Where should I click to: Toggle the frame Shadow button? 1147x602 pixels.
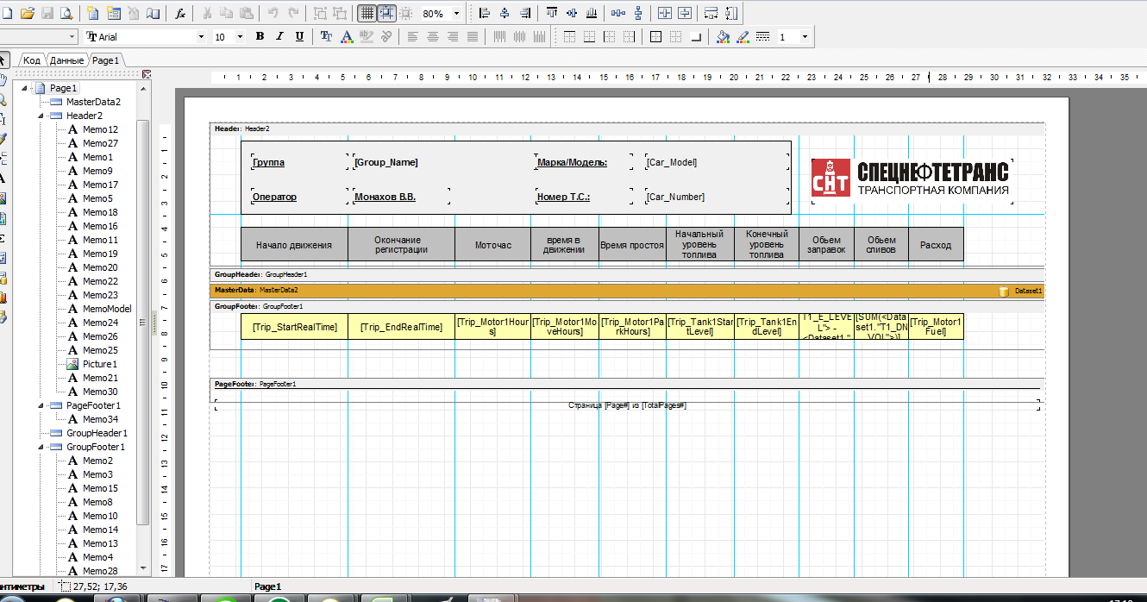coord(696,37)
